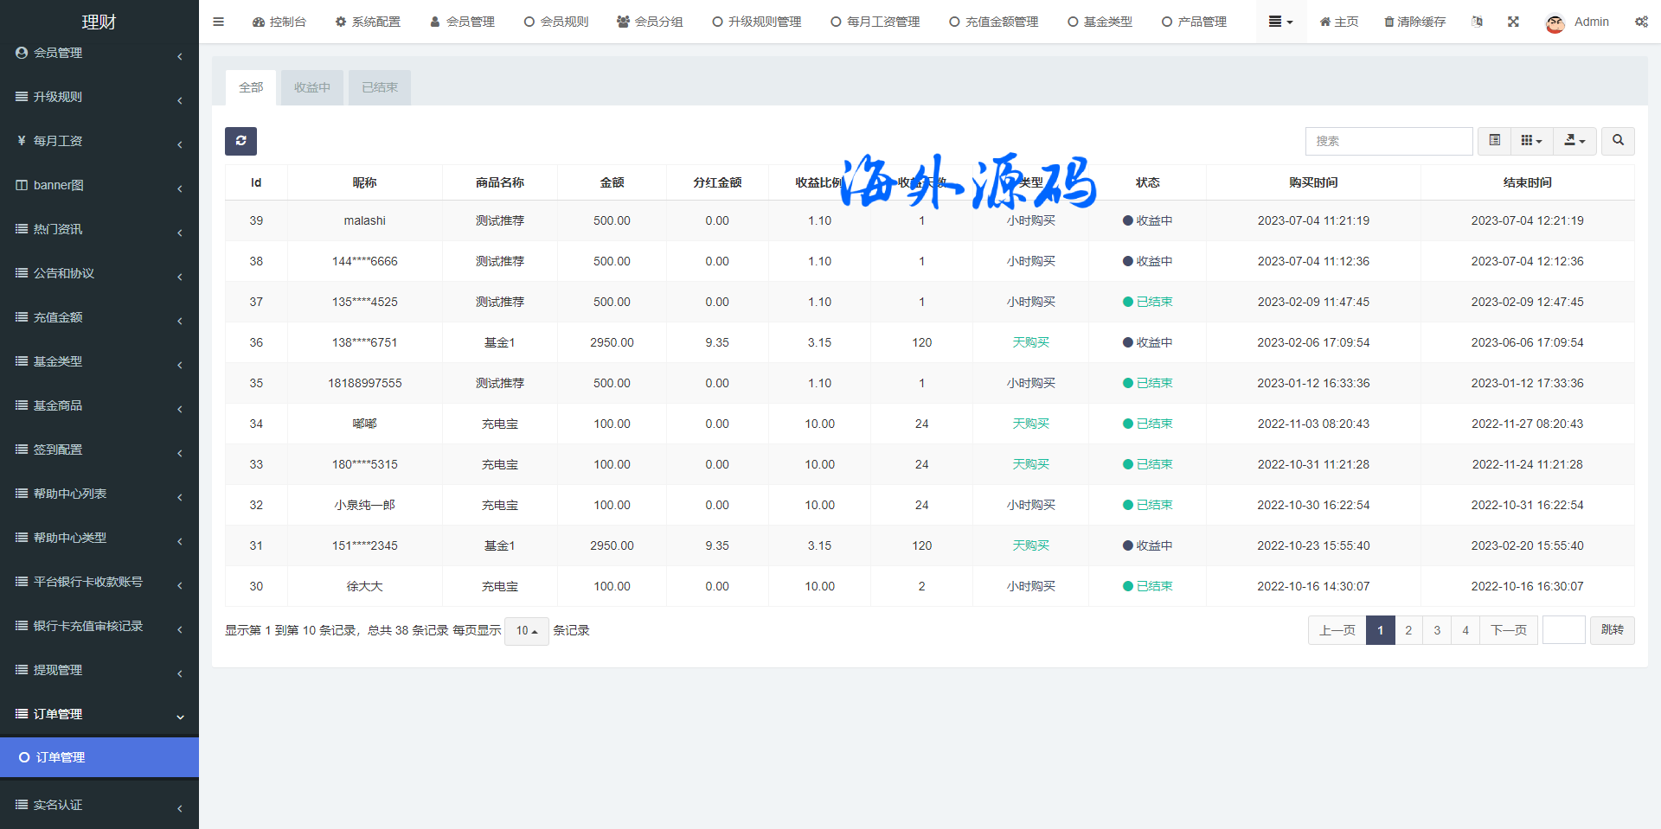Click the Admin avatar picture
This screenshot has height=829, width=1661.
click(1555, 22)
